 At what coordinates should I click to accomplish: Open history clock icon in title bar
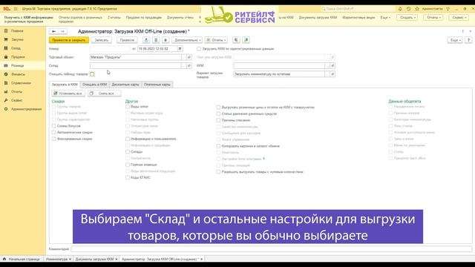[409, 9]
